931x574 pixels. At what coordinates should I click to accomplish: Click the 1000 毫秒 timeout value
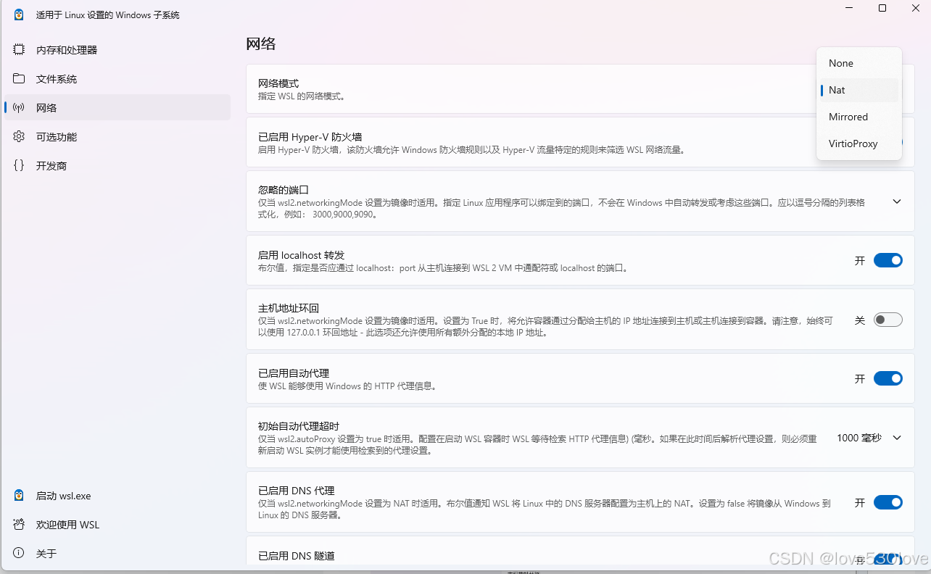point(858,438)
